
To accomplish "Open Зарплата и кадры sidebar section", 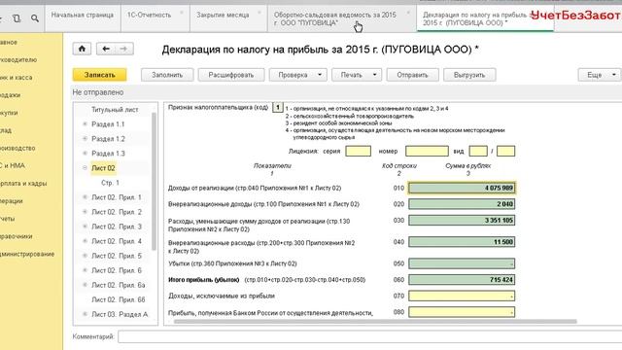I will pyautogui.click(x=23, y=184).
